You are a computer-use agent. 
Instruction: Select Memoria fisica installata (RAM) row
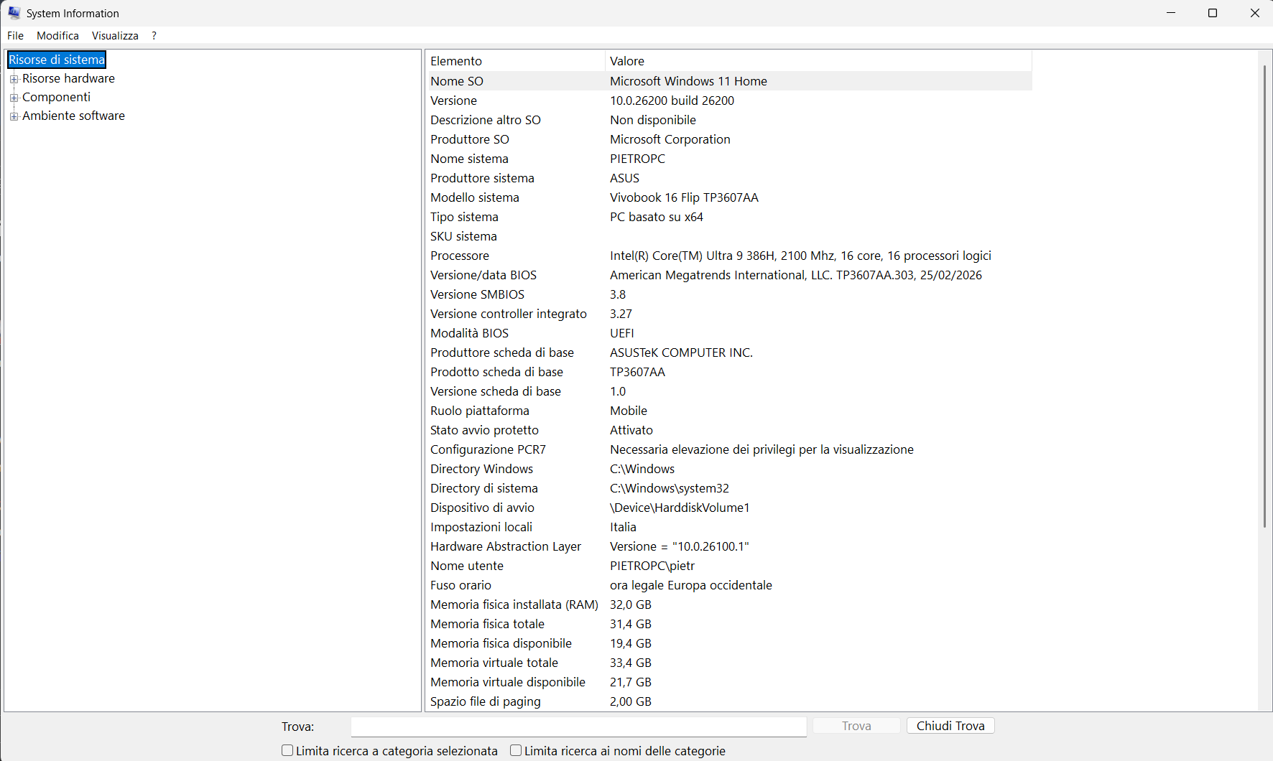(x=728, y=604)
